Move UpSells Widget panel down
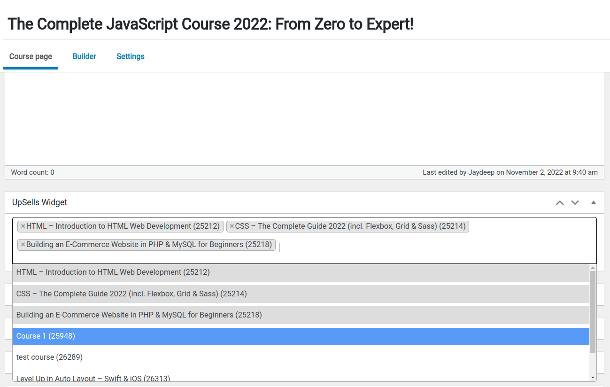610x387 pixels. (x=575, y=203)
